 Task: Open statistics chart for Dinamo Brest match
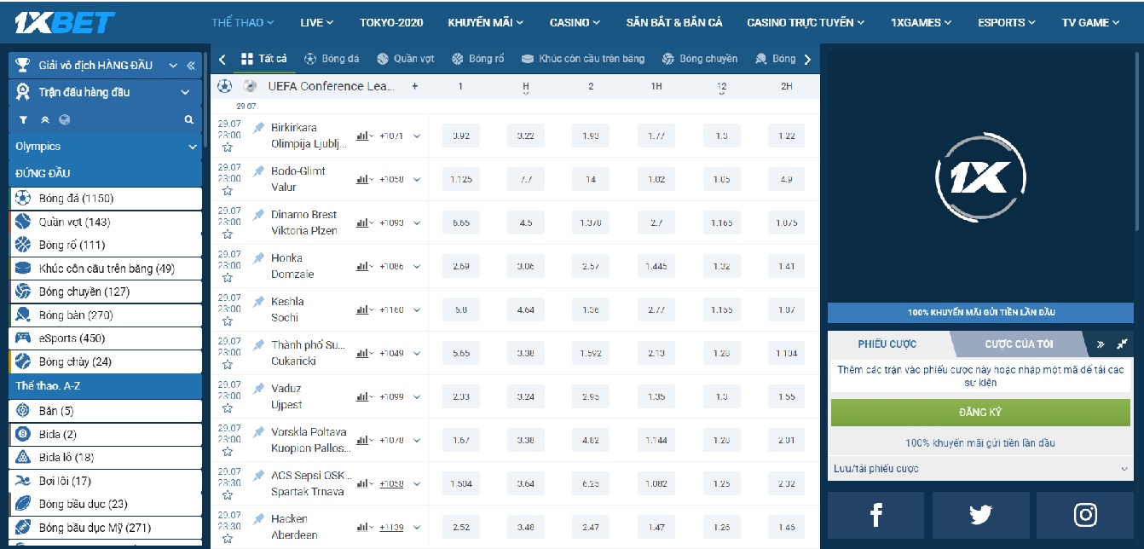click(362, 222)
